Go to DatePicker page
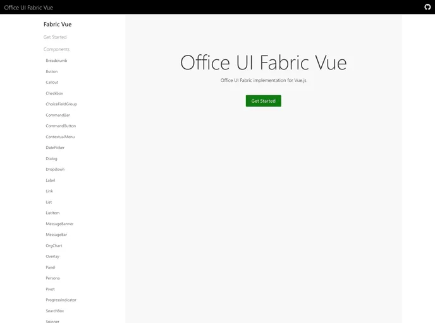Screen dimensions: 435x323 [x=55, y=148]
